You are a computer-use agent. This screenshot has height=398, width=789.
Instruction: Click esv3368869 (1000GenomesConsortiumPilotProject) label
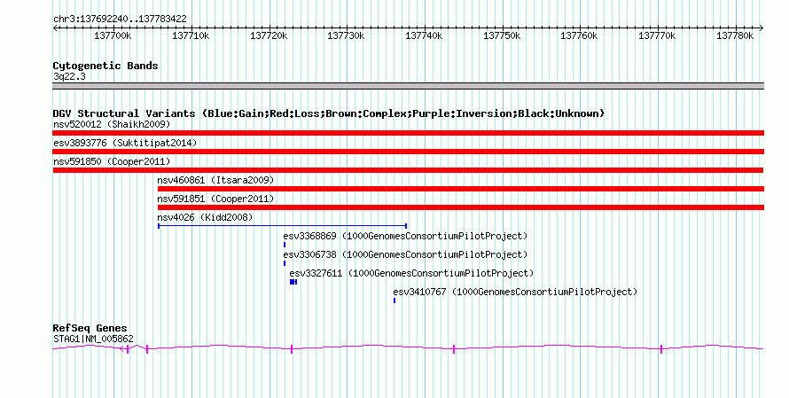[405, 236]
